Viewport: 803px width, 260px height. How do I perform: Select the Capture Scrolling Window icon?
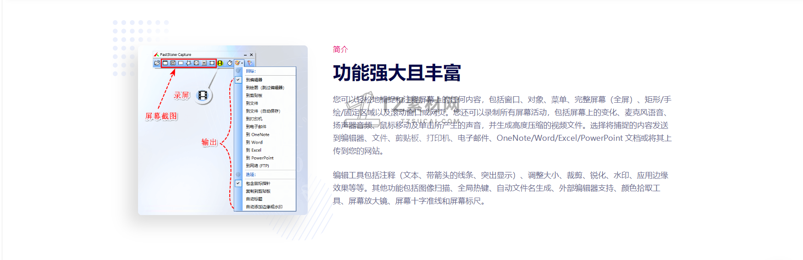tap(204, 63)
